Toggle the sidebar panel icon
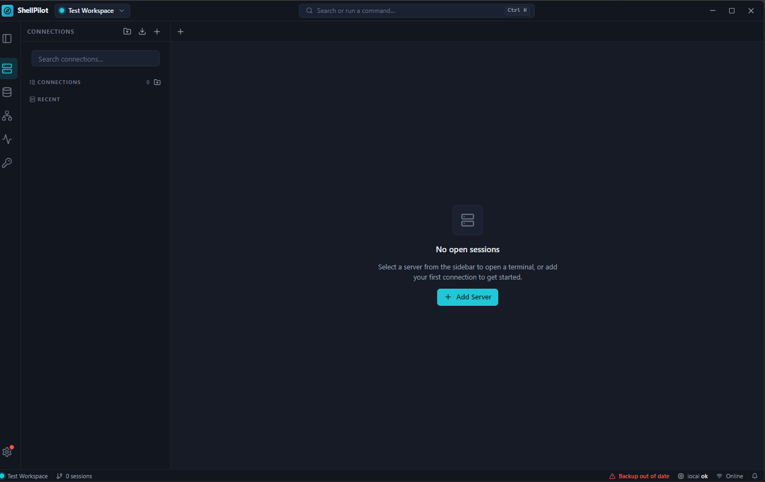The width and height of the screenshot is (765, 482). [7, 39]
